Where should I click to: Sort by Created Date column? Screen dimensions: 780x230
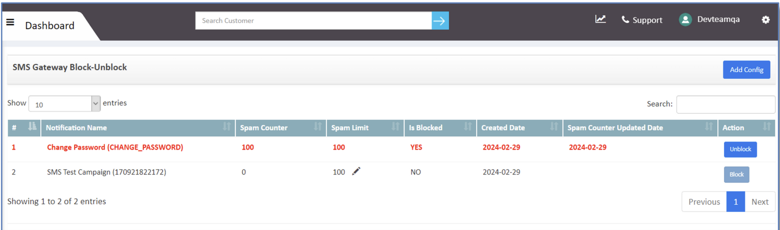click(x=554, y=127)
